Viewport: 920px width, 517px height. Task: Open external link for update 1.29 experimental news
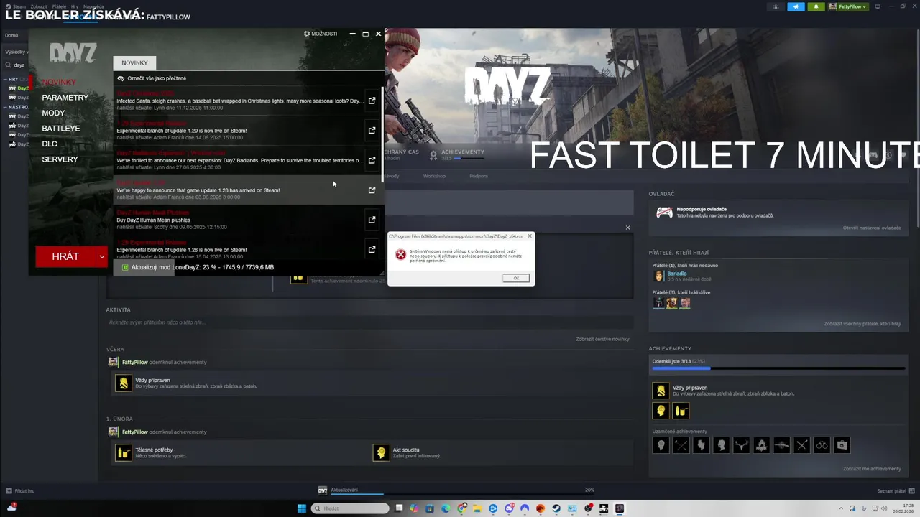[372, 131]
